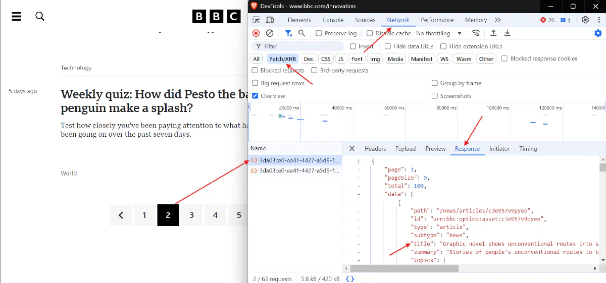606x283 pixels.
Task: Check the Hide data URLs option
Action: [x=388, y=46]
